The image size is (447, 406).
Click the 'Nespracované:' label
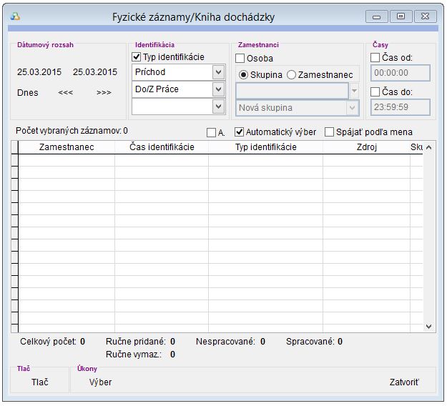pyautogui.click(x=225, y=342)
